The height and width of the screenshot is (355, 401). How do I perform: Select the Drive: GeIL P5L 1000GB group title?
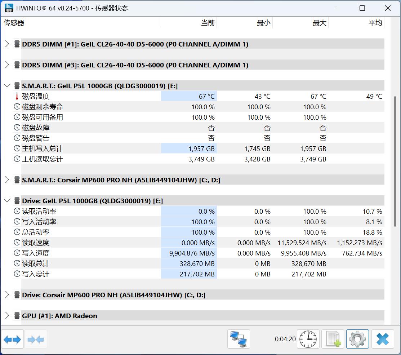pyautogui.click(x=92, y=201)
